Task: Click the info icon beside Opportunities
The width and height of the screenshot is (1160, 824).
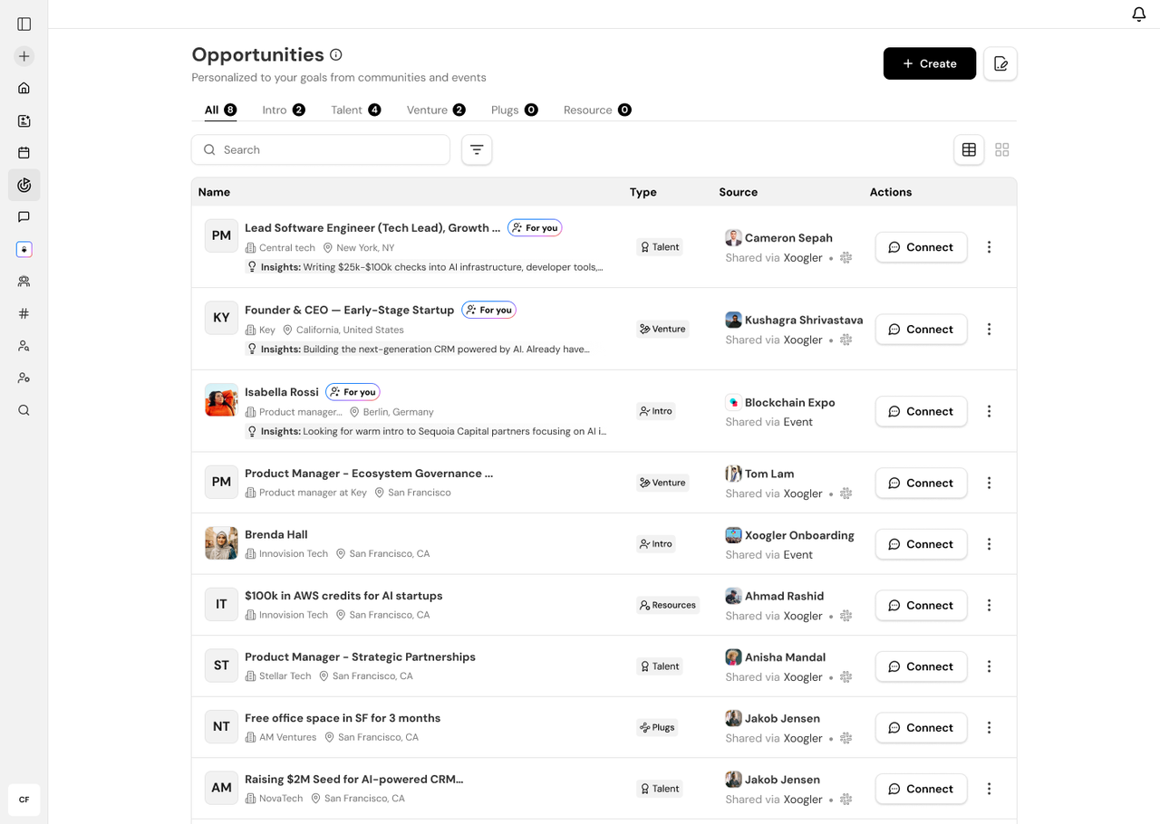Action: click(336, 55)
